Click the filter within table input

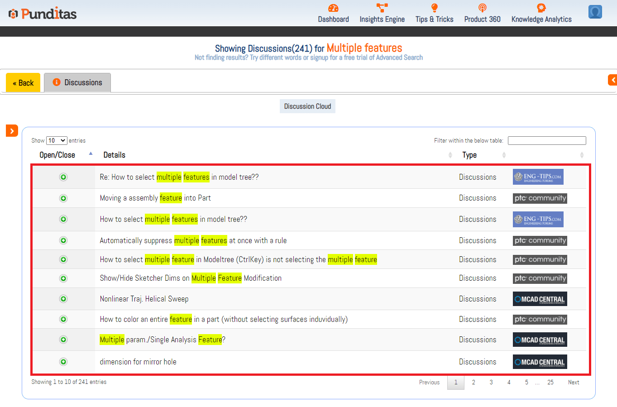(x=547, y=141)
